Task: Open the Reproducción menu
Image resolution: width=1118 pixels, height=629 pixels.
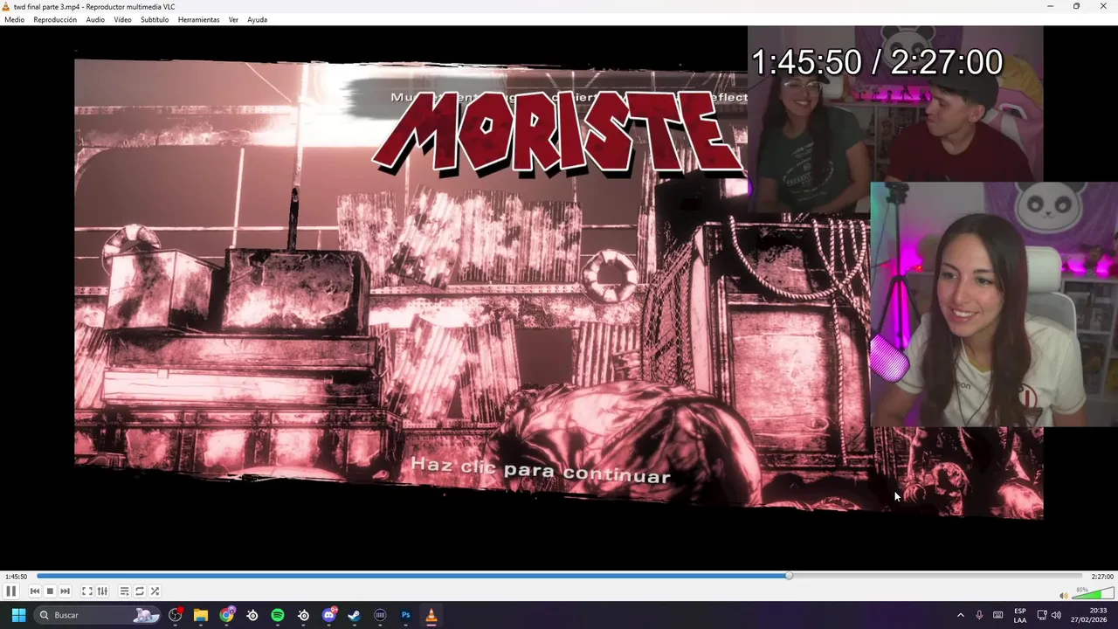Action: [55, 19]
